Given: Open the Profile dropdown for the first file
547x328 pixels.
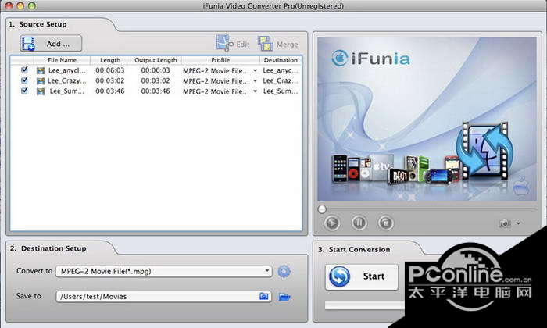Looking at the screenshot, I should pos(255,70).
